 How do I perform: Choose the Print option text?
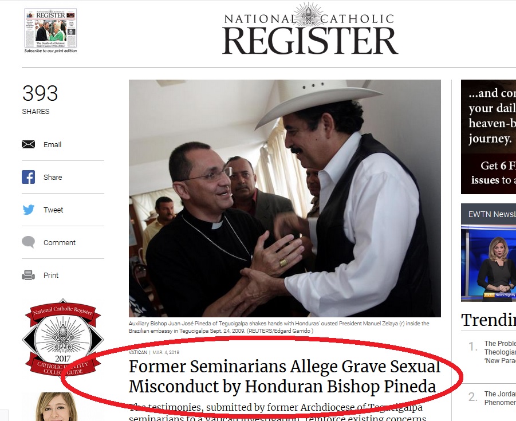click(51, 275)
